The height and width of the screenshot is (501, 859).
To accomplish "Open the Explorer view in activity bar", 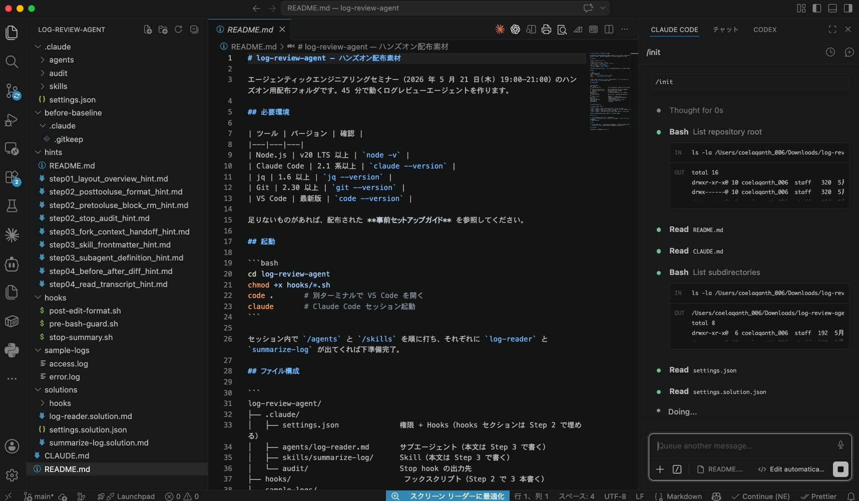I will tap(12, 33).
